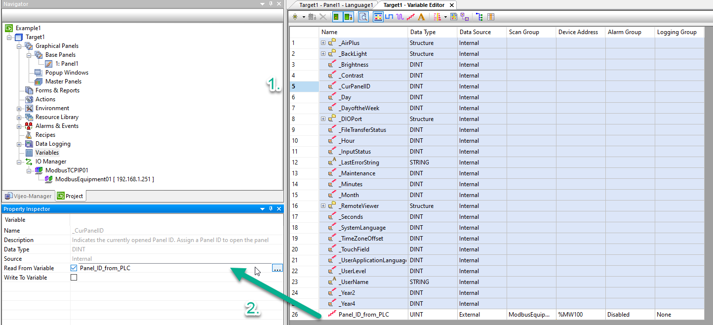Collapse the Target1 tree node

tap(9, 37)
